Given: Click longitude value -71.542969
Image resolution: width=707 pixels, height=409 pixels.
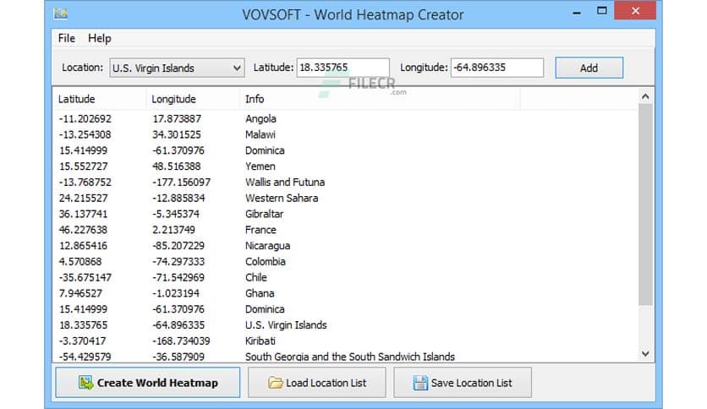Looking at the screenshot, I should pyautogui.click(x=178, y=277).
